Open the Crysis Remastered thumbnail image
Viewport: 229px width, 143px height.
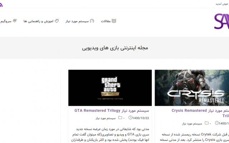(x=192, y=88)
